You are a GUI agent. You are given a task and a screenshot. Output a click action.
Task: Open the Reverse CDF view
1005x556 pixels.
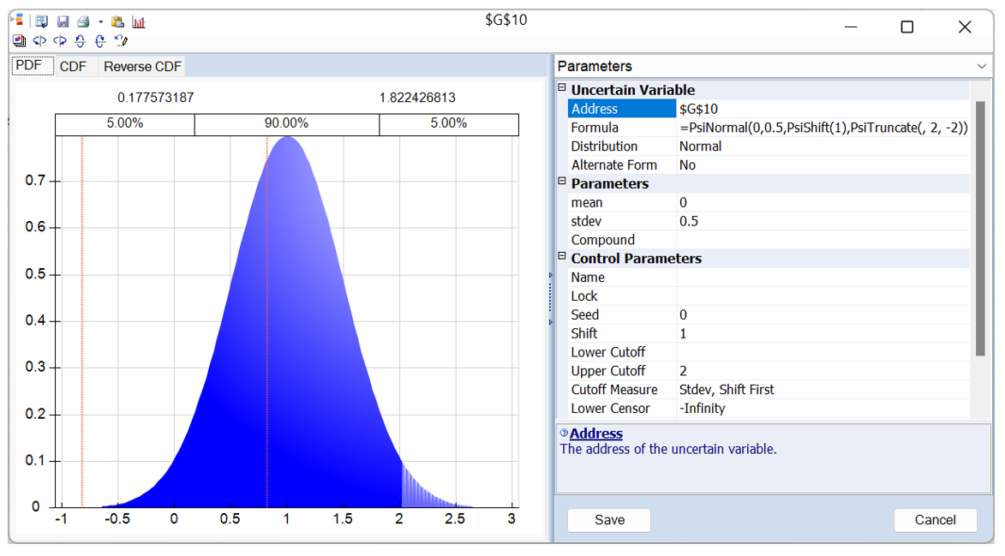click(x=141, y=65)
